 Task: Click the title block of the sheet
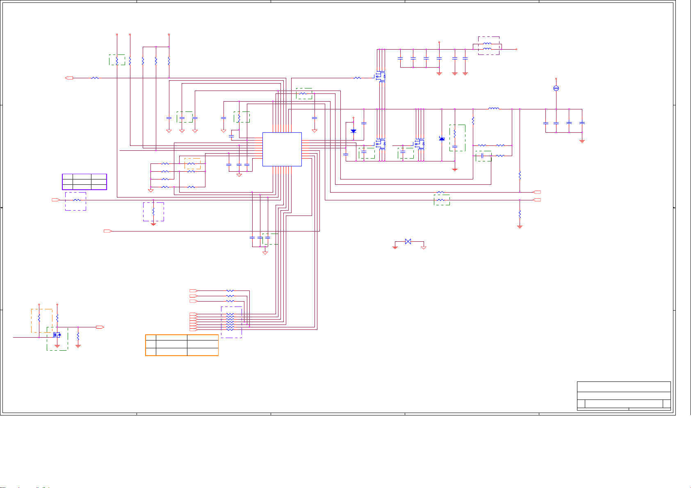coord(624,396)
